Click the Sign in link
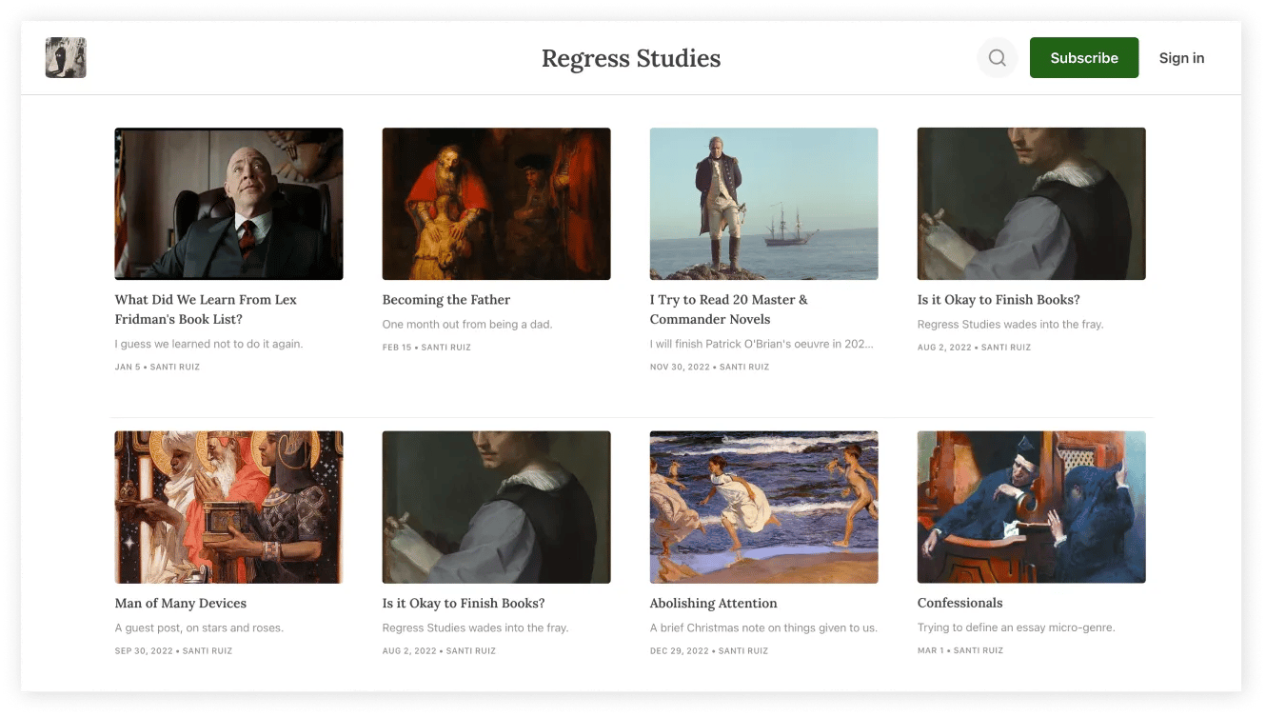1266x717 pixels. 1181,58
